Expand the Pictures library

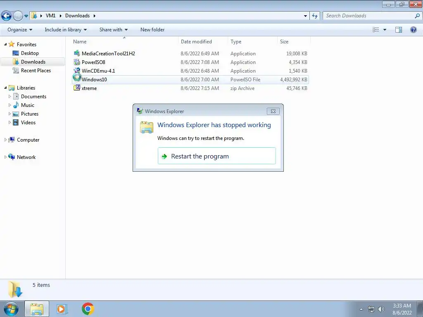[x=10, y=114]
